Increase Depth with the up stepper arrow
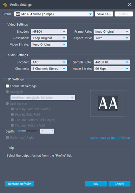135x193 pixels. click(x=52, y=130)
